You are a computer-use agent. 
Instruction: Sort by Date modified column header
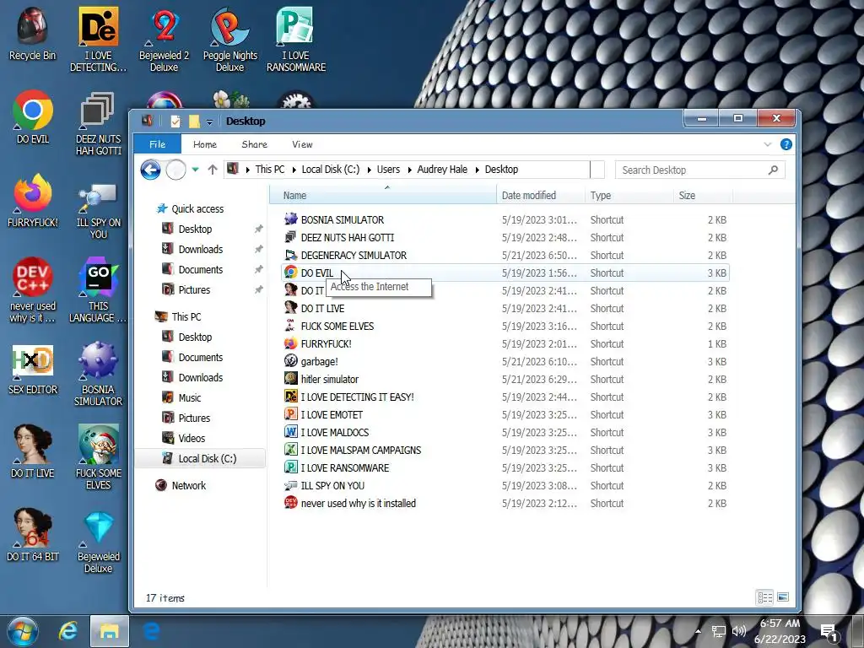540,196
